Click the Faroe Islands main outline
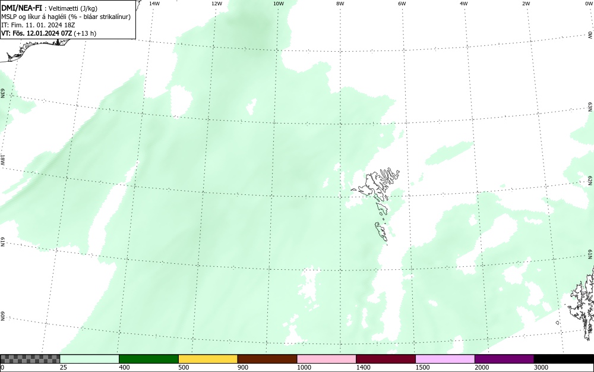The image size is (594, 372). click(x=376, y=185)
